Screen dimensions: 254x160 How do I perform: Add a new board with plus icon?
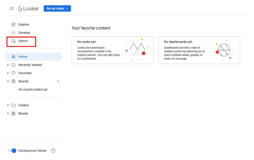(58, 81)
